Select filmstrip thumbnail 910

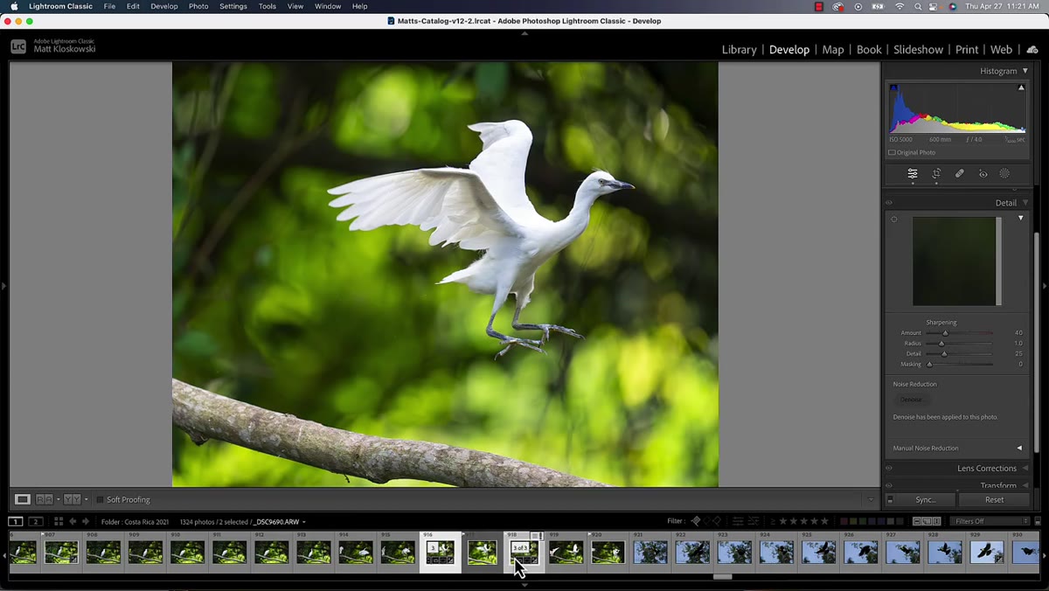coord(188,552)
